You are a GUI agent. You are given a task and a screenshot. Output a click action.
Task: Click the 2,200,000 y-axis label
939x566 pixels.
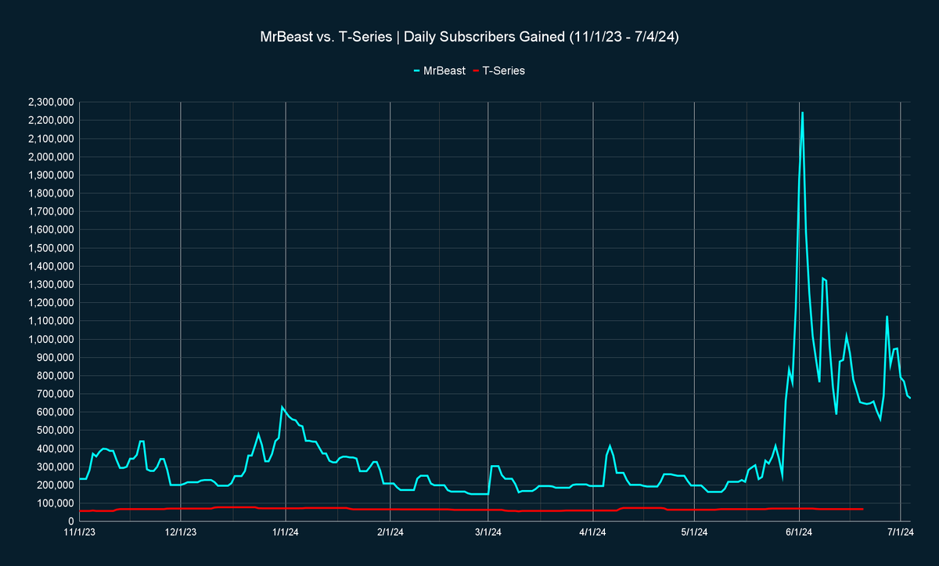(x=51, y=121)
